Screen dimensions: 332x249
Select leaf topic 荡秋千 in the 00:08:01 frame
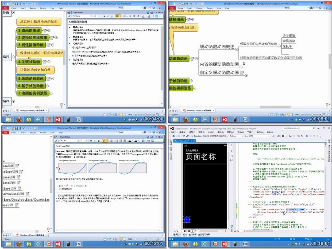287,47
